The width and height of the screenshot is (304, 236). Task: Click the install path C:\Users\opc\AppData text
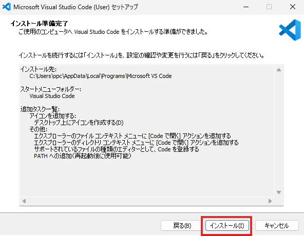(x=101, y=76)
